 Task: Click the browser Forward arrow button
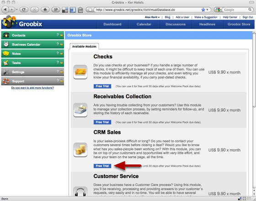point(12,10)
